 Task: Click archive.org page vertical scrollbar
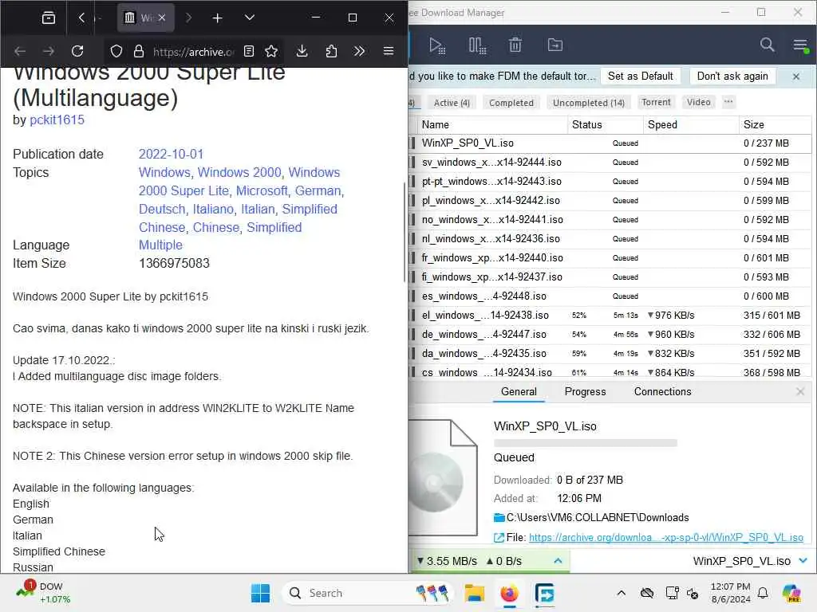coord(405,232)
